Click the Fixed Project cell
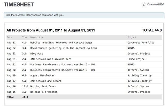 [x=137, y=59]
